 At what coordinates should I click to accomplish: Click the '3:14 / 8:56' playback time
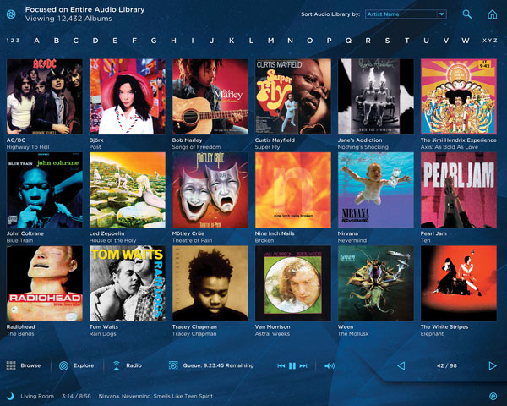76,396
